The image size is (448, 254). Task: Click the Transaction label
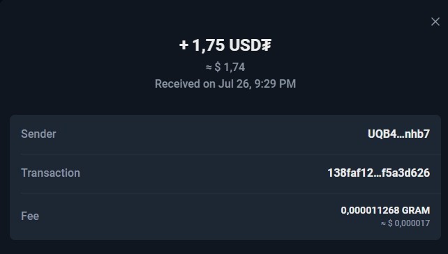click(x=50, y=173)
